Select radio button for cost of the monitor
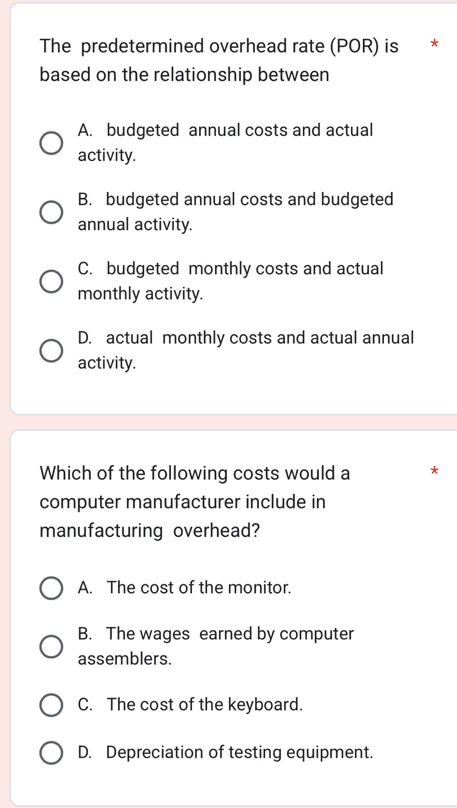Screen dimensions: 457x808 click(x=51, y=588)
